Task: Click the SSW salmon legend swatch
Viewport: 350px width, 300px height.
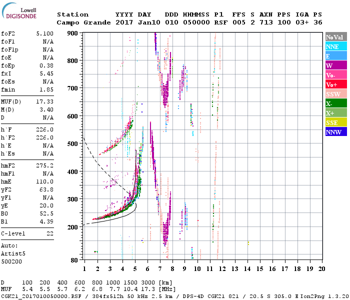Action: 336,94
